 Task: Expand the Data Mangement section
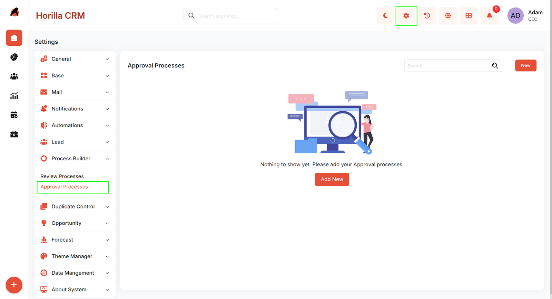[75, 273]
